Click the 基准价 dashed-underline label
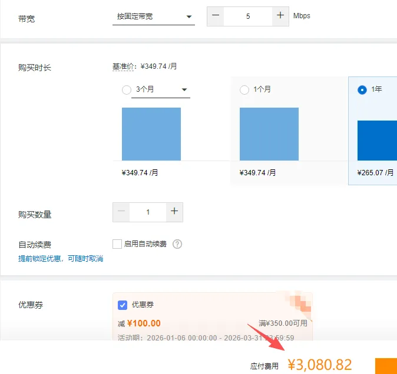397x374 pixels. tap(123, 66)
